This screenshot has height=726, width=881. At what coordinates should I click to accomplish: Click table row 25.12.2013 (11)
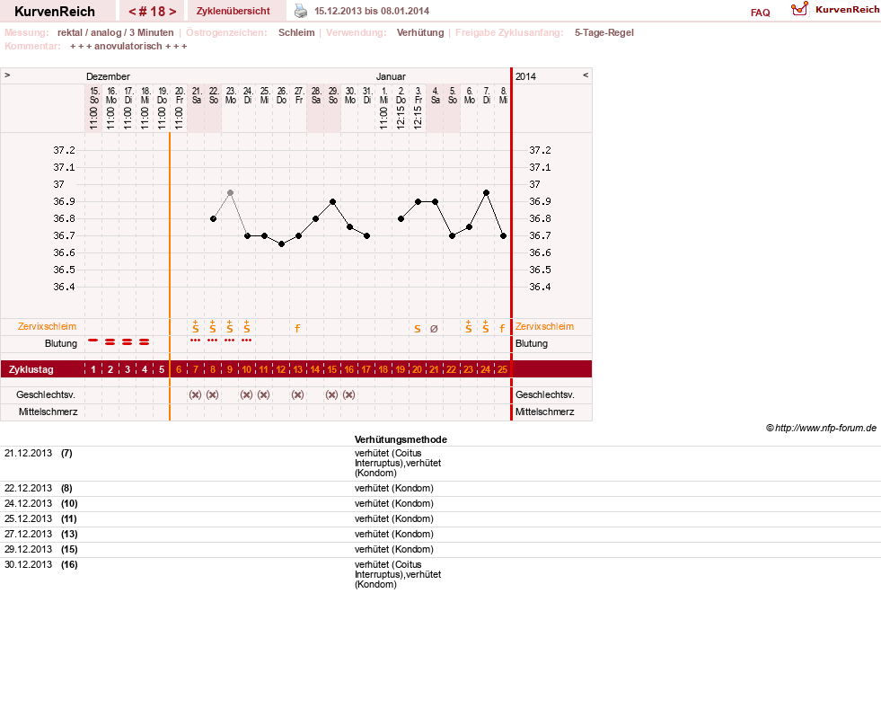point(440,519)
